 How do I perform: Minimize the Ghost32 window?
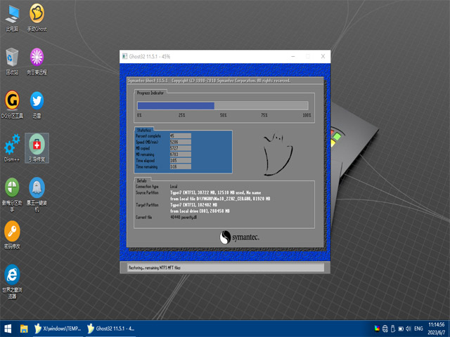click(x=293, y=56)
